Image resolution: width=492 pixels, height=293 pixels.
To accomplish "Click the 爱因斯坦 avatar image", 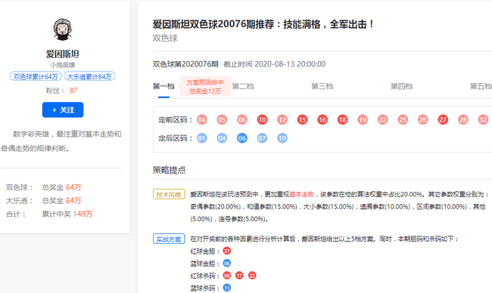I will click(x=62, y=29).
